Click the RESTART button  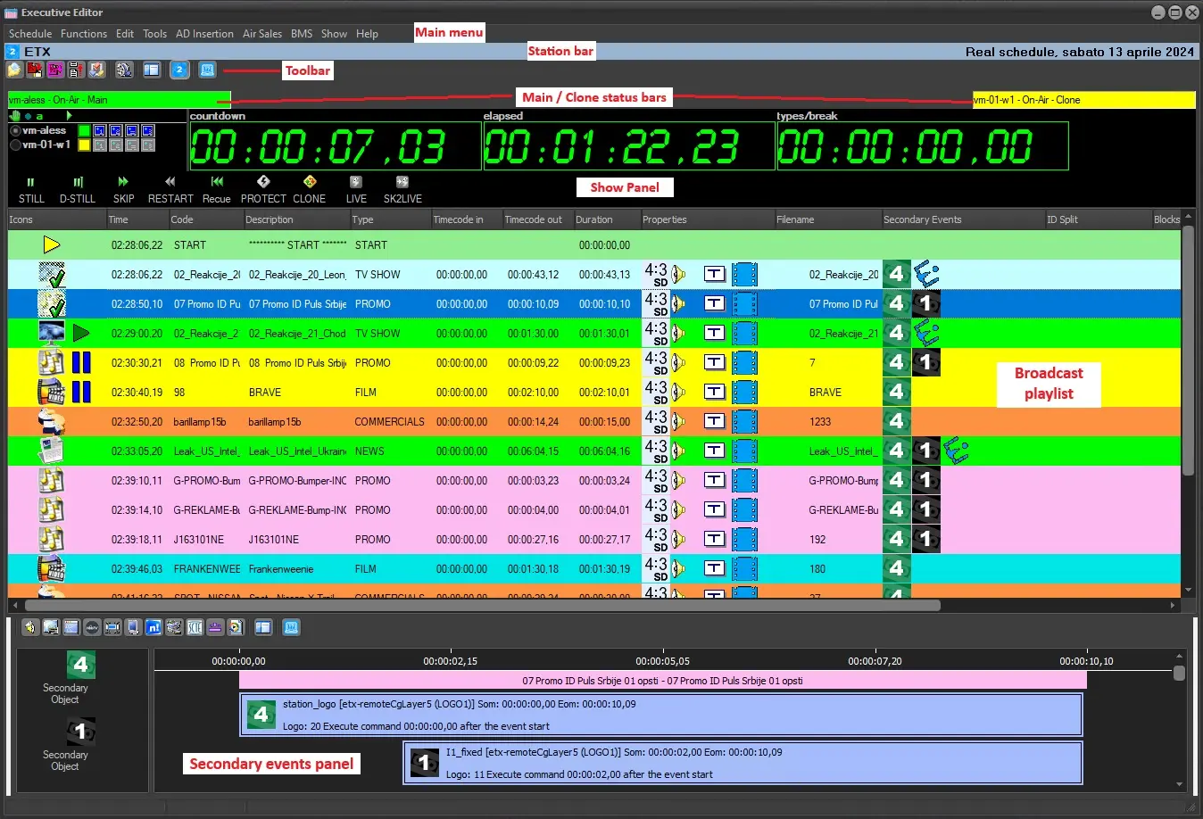tap(170, 188)
